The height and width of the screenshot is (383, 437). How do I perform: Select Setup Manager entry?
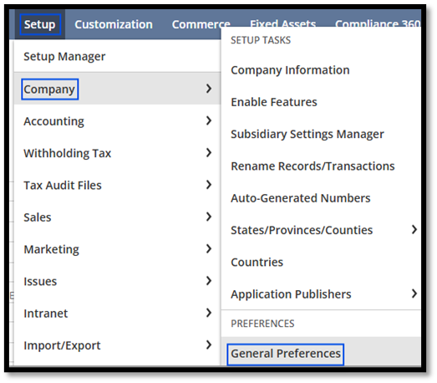pos(64,56)
